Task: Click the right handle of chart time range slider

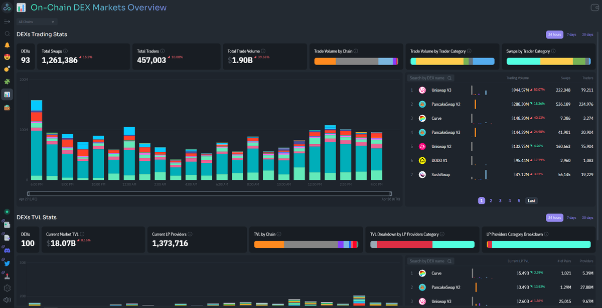Action: point(390,193)
